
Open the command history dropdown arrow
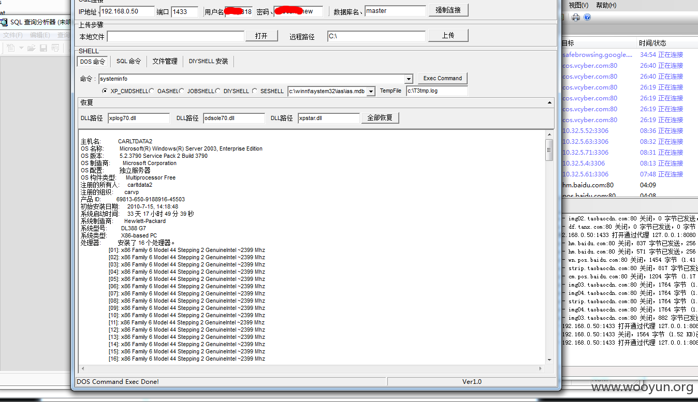(x=409, y=79)
